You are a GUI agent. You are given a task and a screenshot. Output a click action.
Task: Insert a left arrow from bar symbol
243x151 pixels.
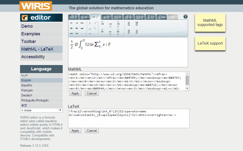72,34
